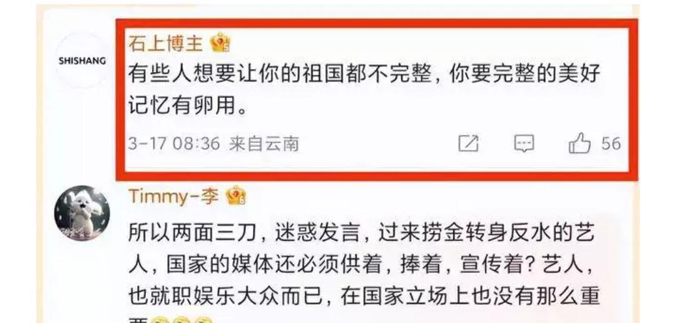This screenshot has height=323, width=676.
Task: Click the crown badge beside 石上博主
Action: click(220, 43)
